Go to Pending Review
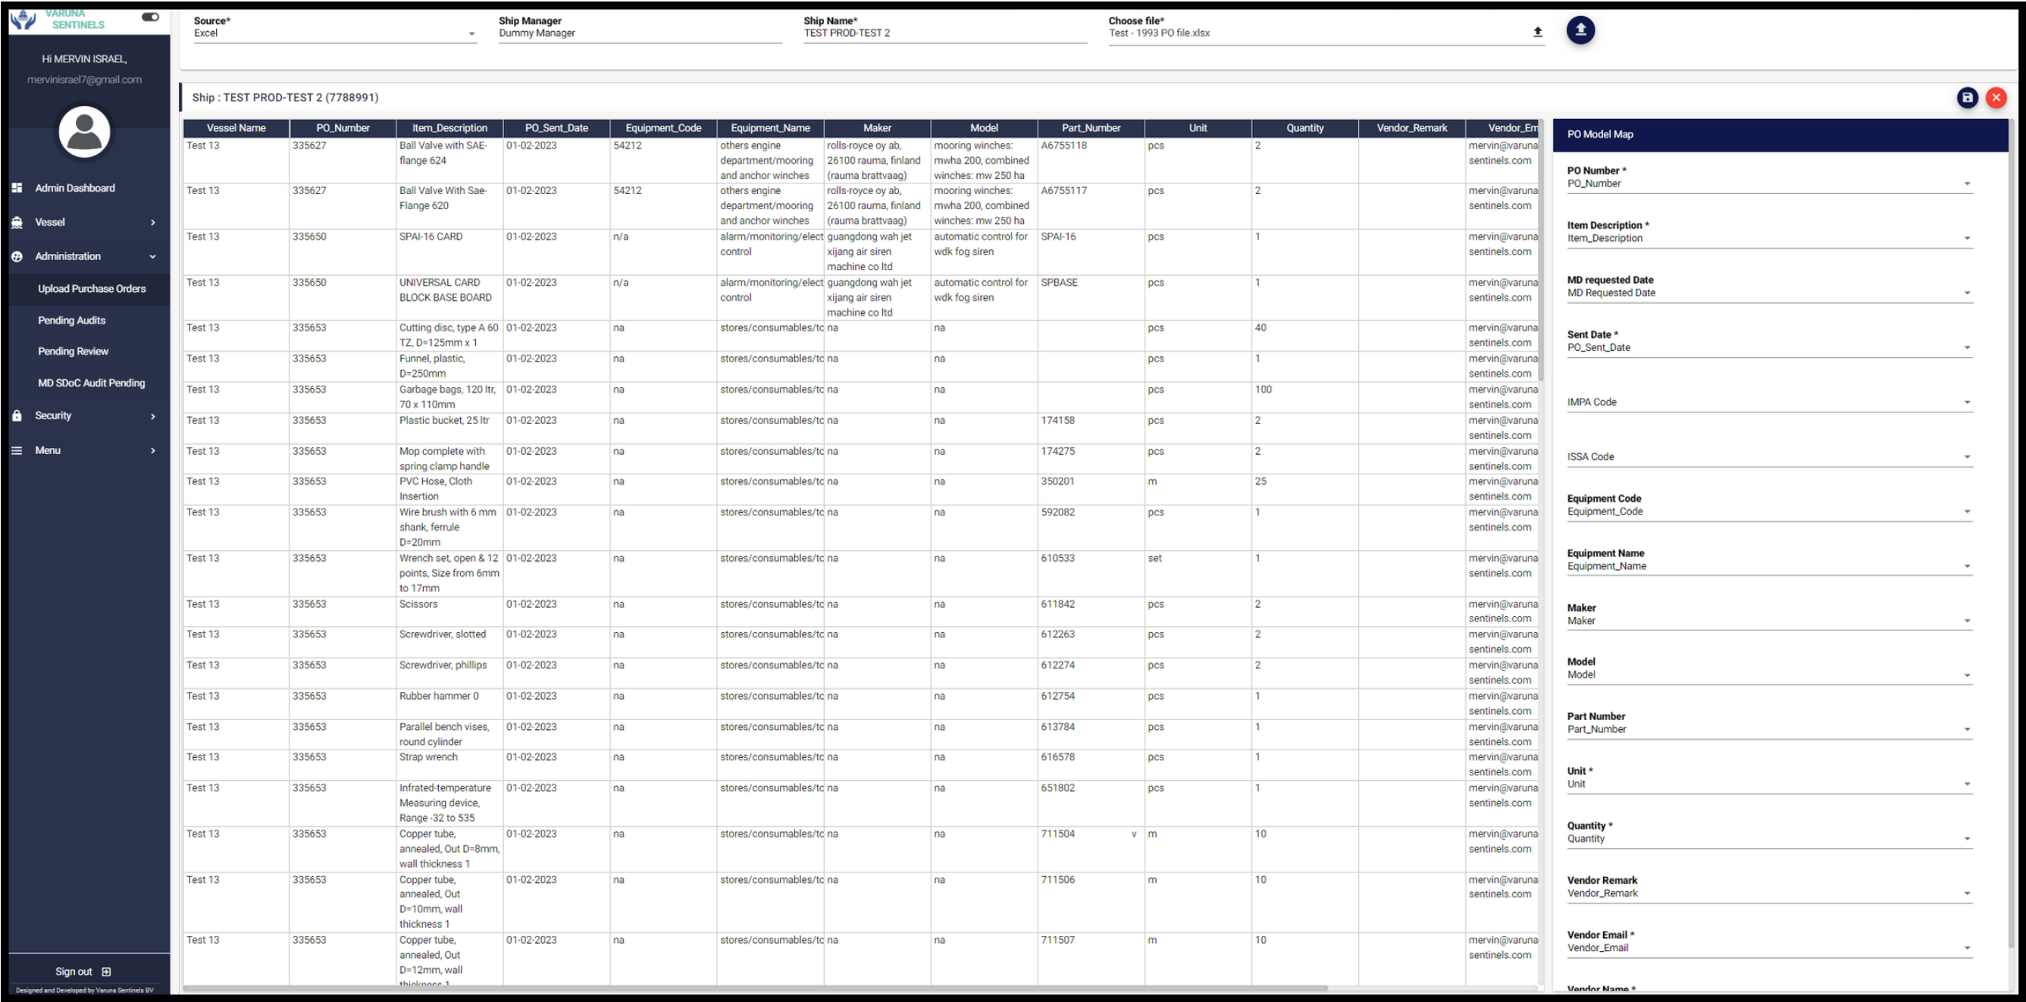 click(x=74, y=352)
